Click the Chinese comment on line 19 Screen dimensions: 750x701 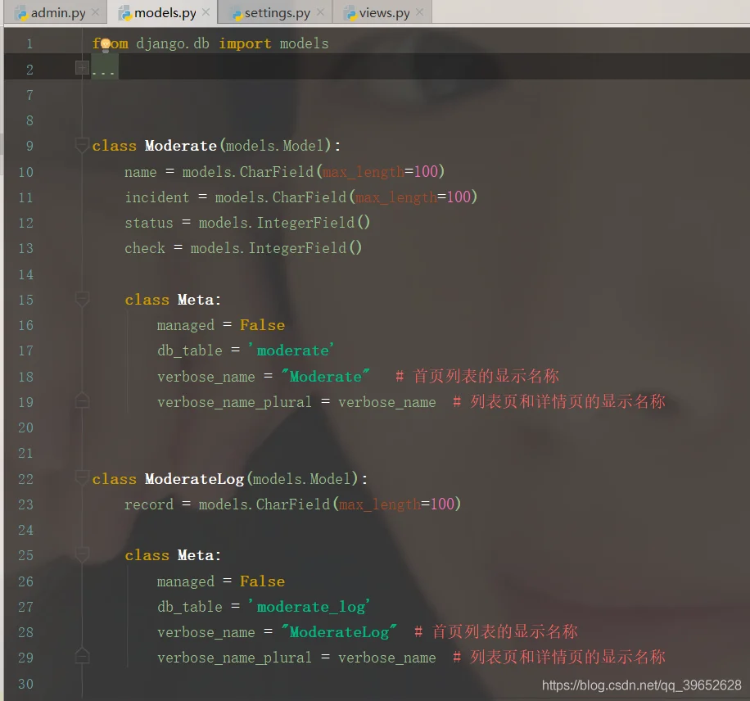pyautogui.click(x=559, y=401)
